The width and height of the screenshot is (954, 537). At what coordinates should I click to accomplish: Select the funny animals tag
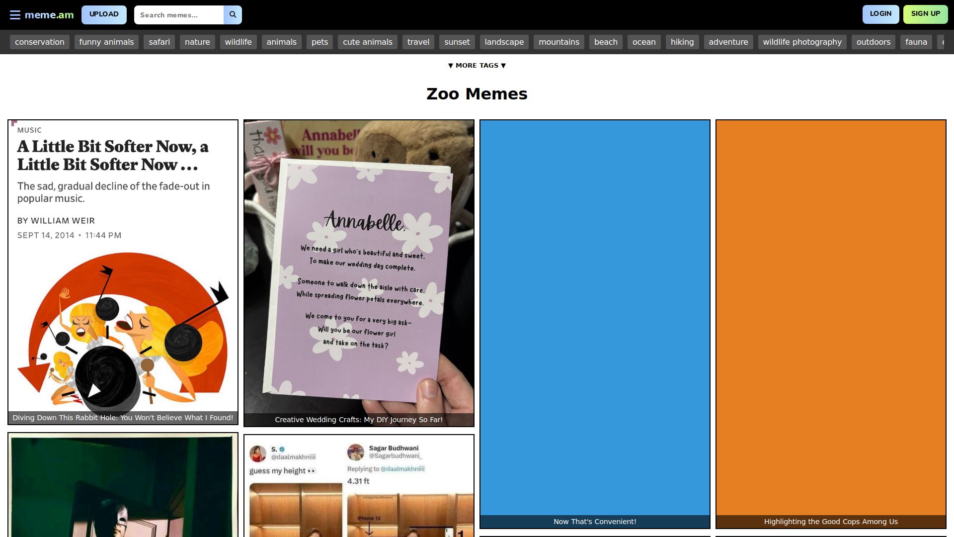(x=106, y=42)
